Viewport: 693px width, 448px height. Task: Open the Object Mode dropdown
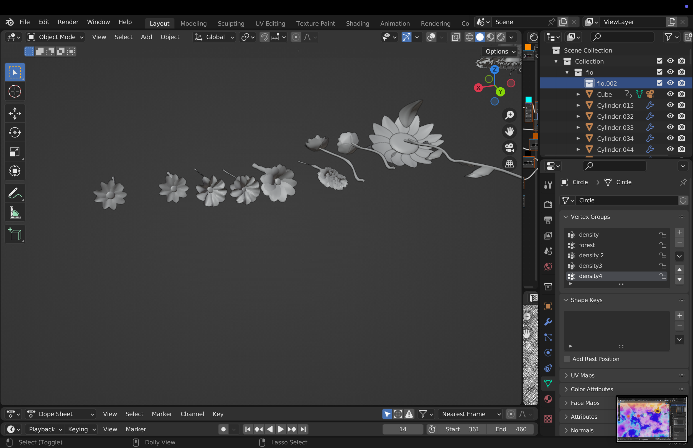click(x=55, y=37)
